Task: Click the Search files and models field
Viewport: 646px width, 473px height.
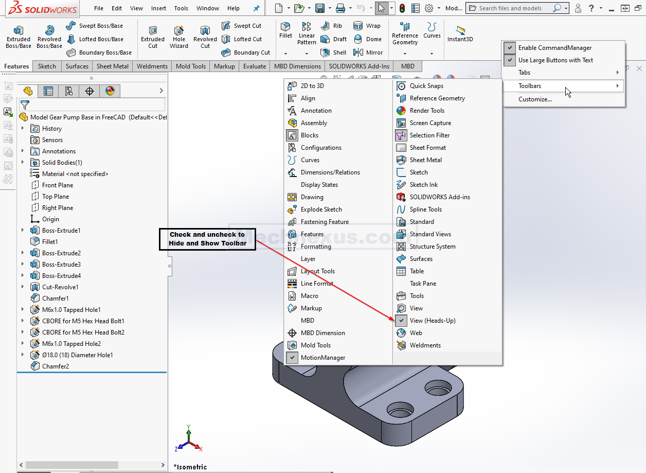Action: [514, 8]
